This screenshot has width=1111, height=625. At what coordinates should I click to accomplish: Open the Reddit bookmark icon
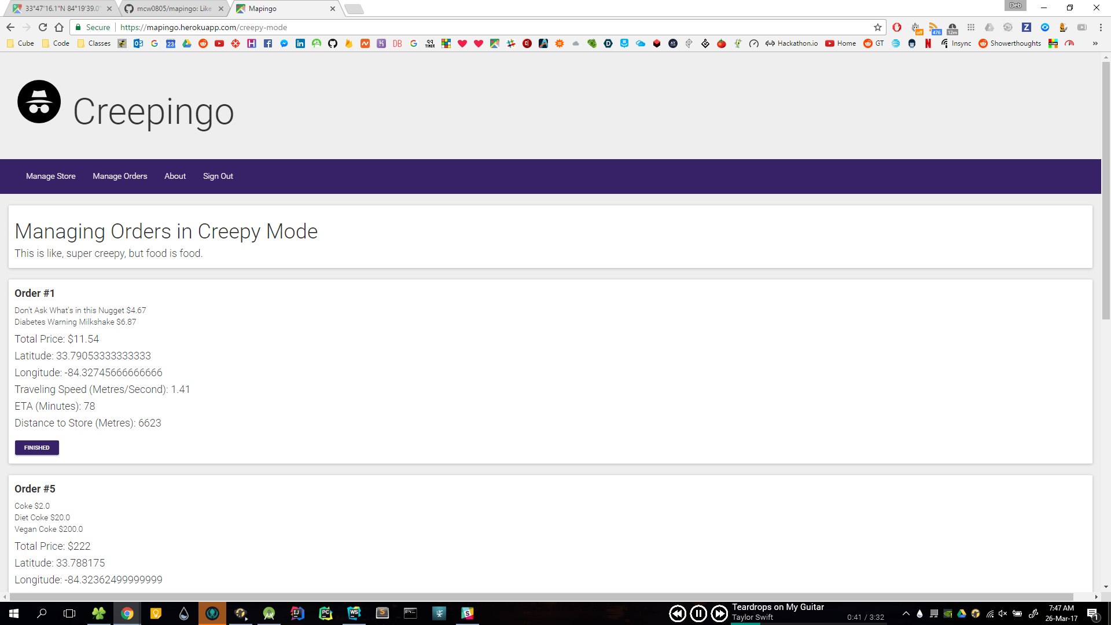pos(203,43)
